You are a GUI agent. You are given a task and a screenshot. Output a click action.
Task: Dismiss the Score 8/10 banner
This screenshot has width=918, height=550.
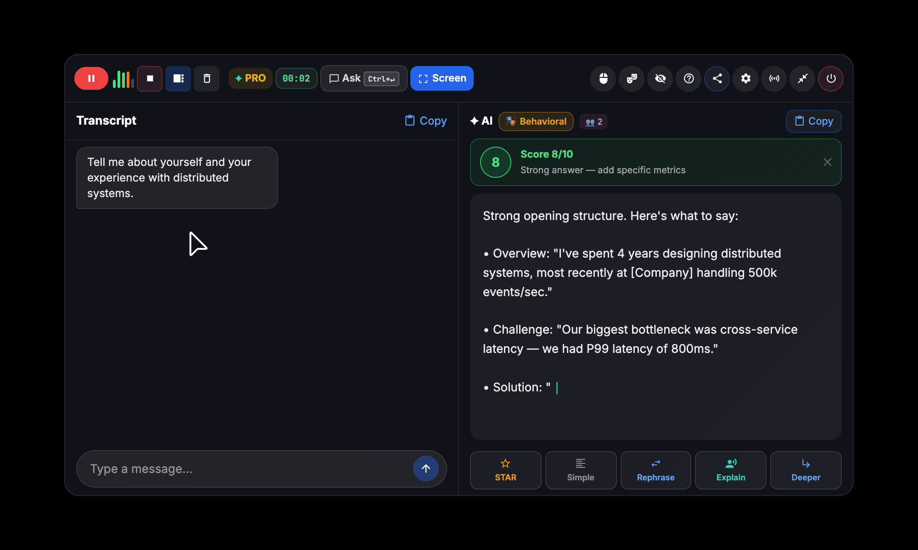coord(827,162)
